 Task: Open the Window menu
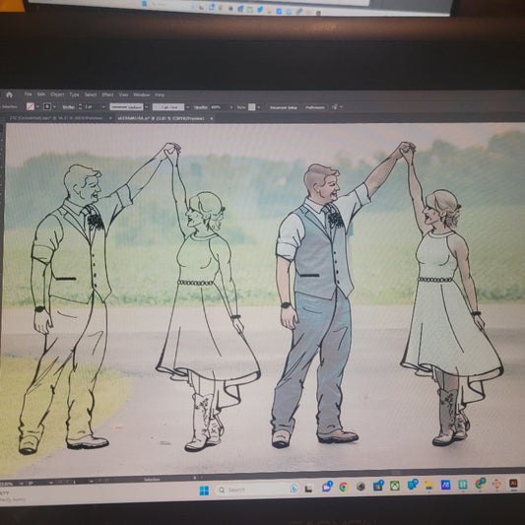[141, 95]
